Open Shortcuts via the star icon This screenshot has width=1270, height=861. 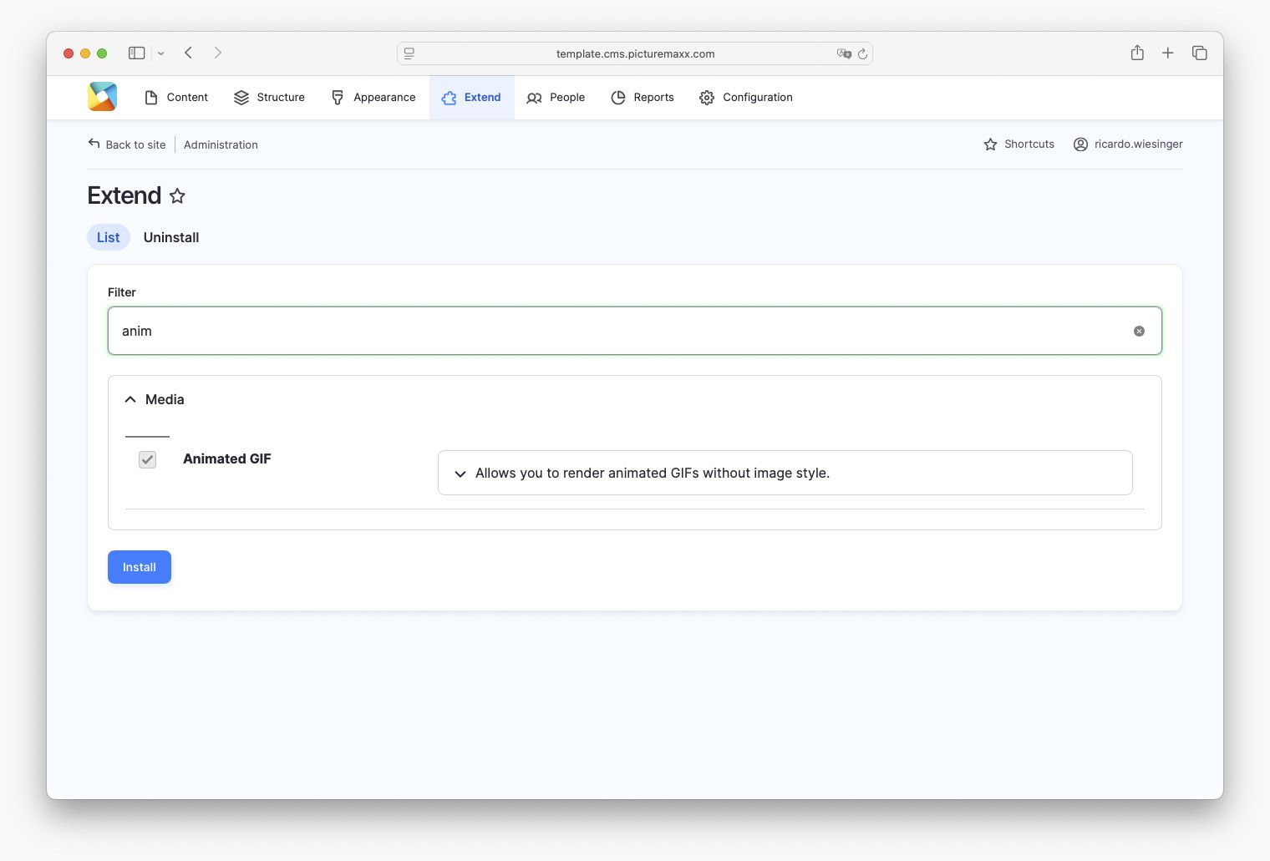pos(990,144)
